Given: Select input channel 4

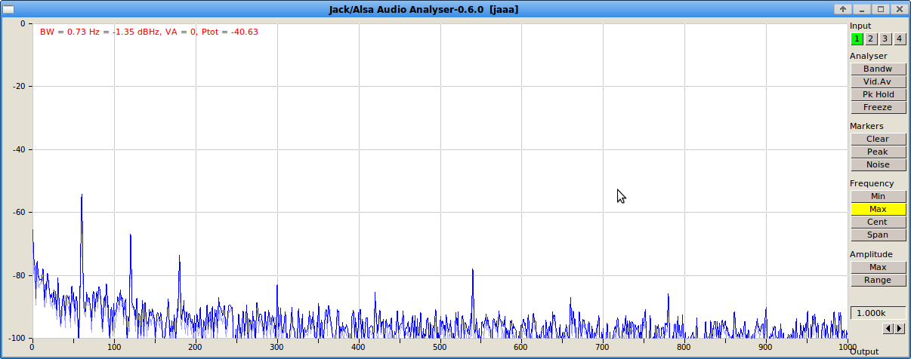Looking at the screenshot, I should 900,39.
